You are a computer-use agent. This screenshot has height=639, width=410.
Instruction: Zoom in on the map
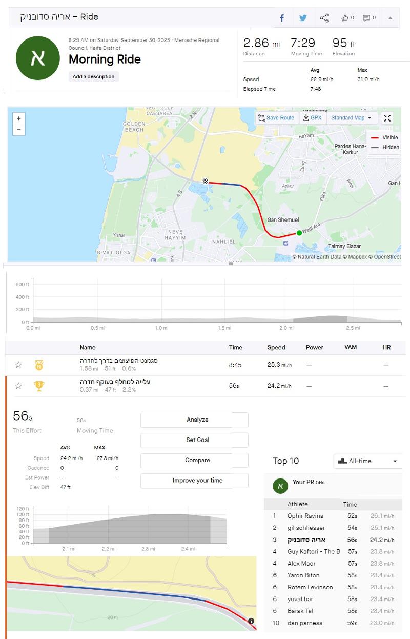pyautogui.click(x=19, y=118)
